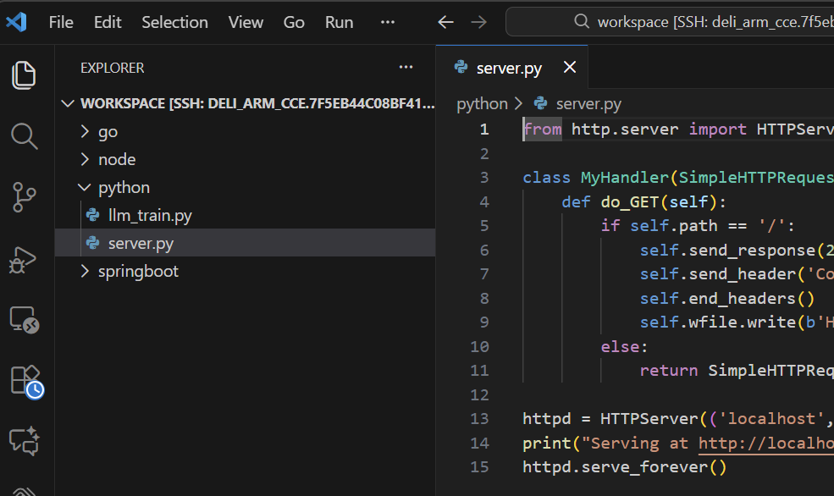Expand the node folder
The image size is (834, 496).
point(116,159)
